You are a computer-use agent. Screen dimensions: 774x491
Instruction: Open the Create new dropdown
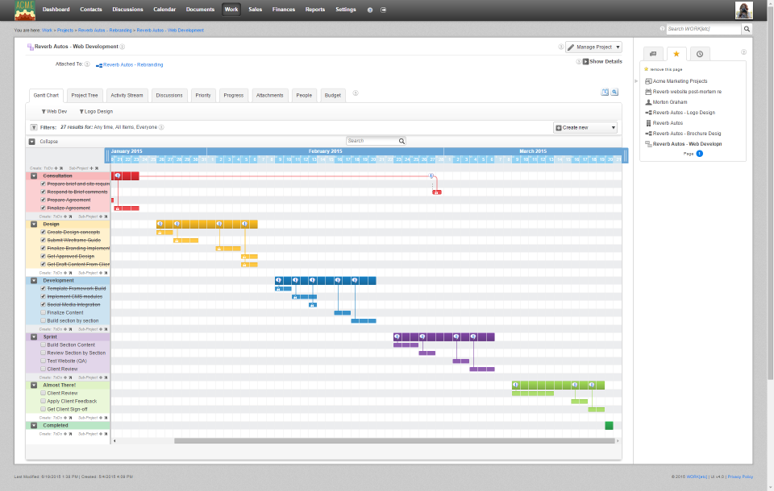tap(585, 127)
